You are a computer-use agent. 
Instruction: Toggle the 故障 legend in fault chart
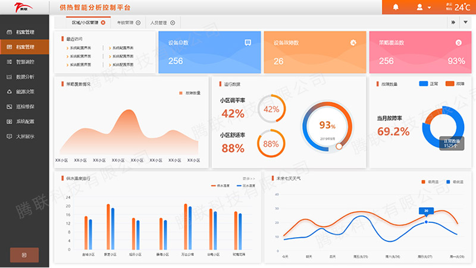[454, 84]
